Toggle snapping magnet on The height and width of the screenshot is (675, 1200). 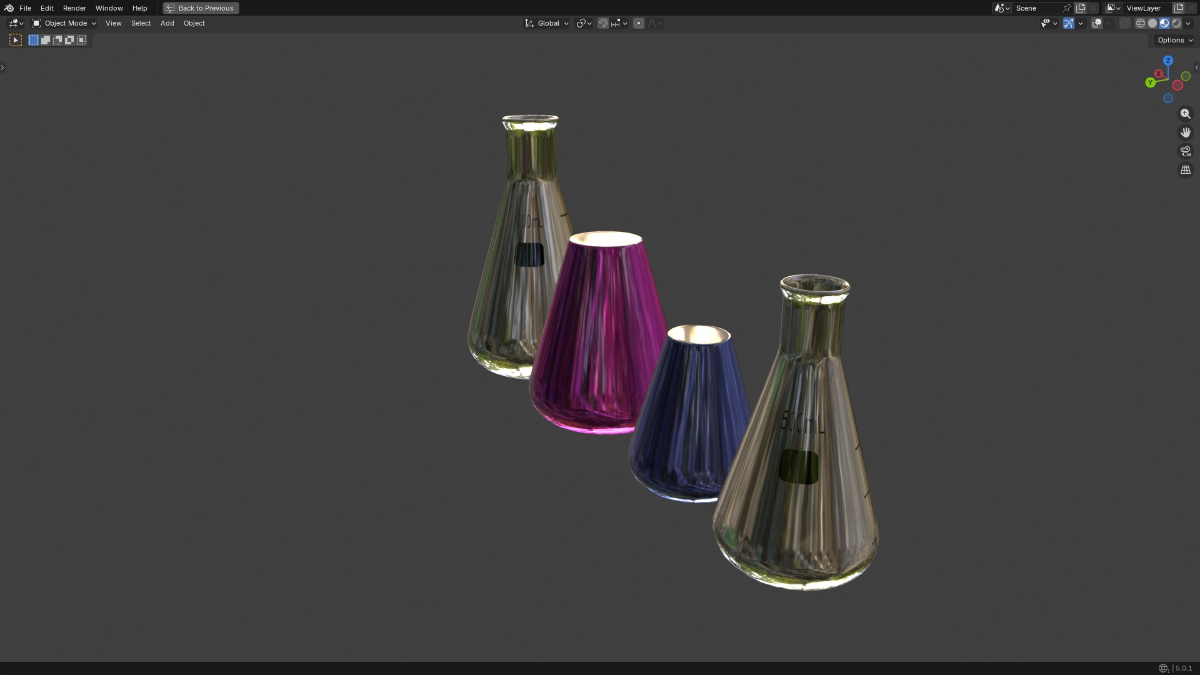click(603, 23)
